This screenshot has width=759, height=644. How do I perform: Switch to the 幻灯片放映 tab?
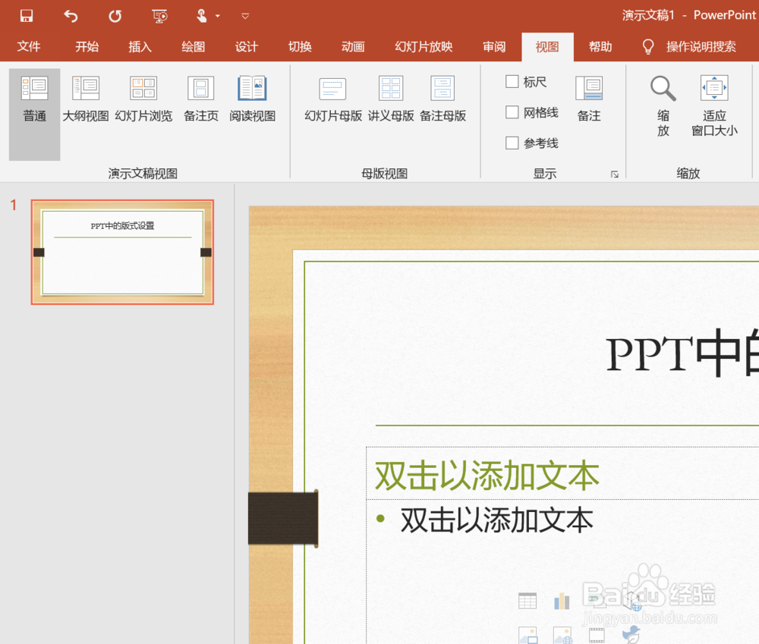click(x=424, y=46)
